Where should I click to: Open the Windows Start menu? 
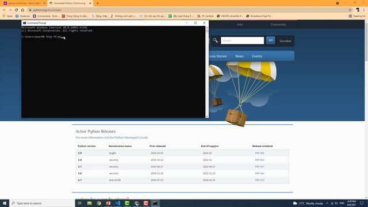[x=5, y=203]
